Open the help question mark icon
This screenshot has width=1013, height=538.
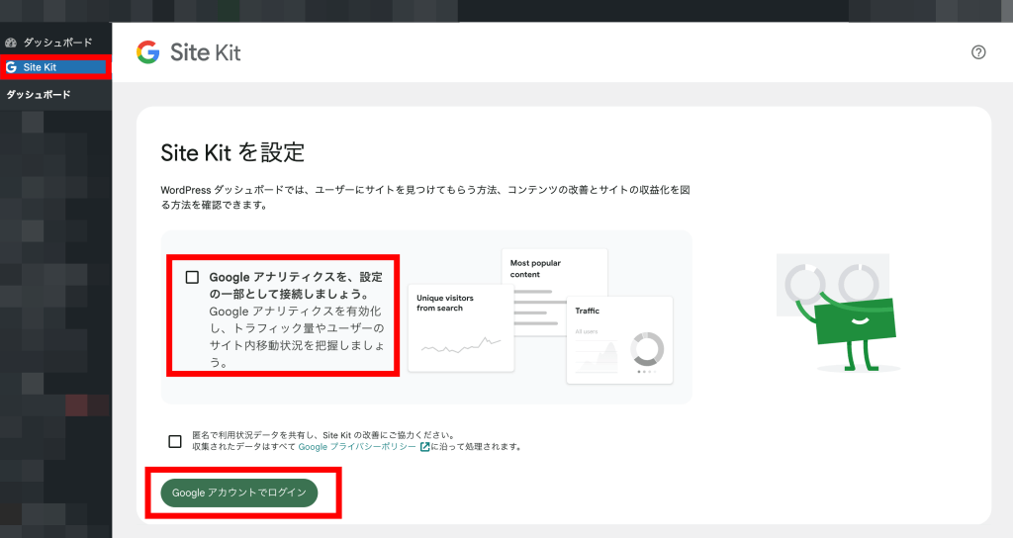coord(978,52)
